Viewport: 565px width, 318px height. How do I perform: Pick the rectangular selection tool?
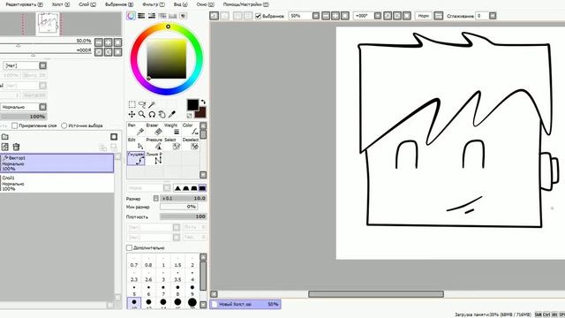click(132, 104)
